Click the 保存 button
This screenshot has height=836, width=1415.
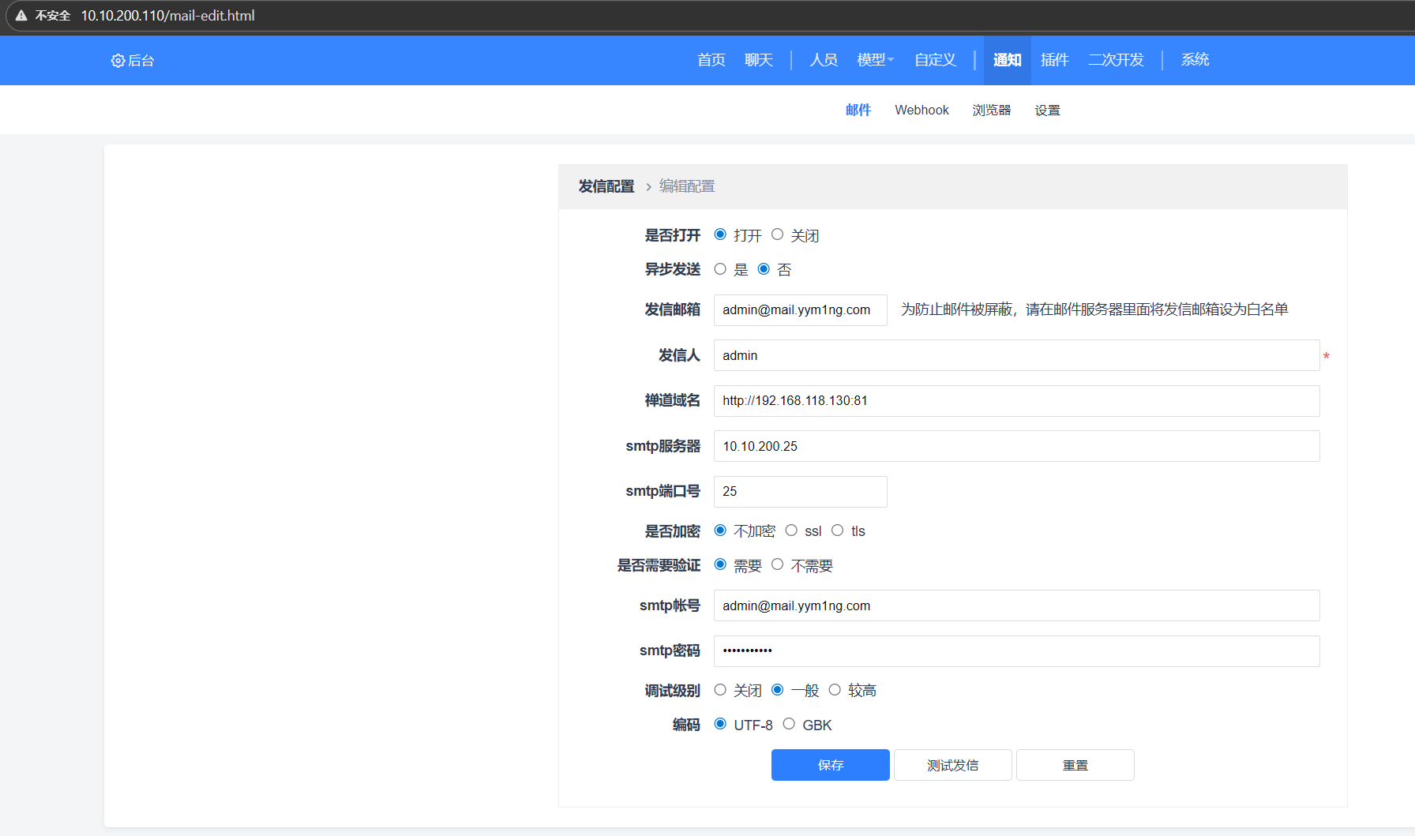(830, 765)
